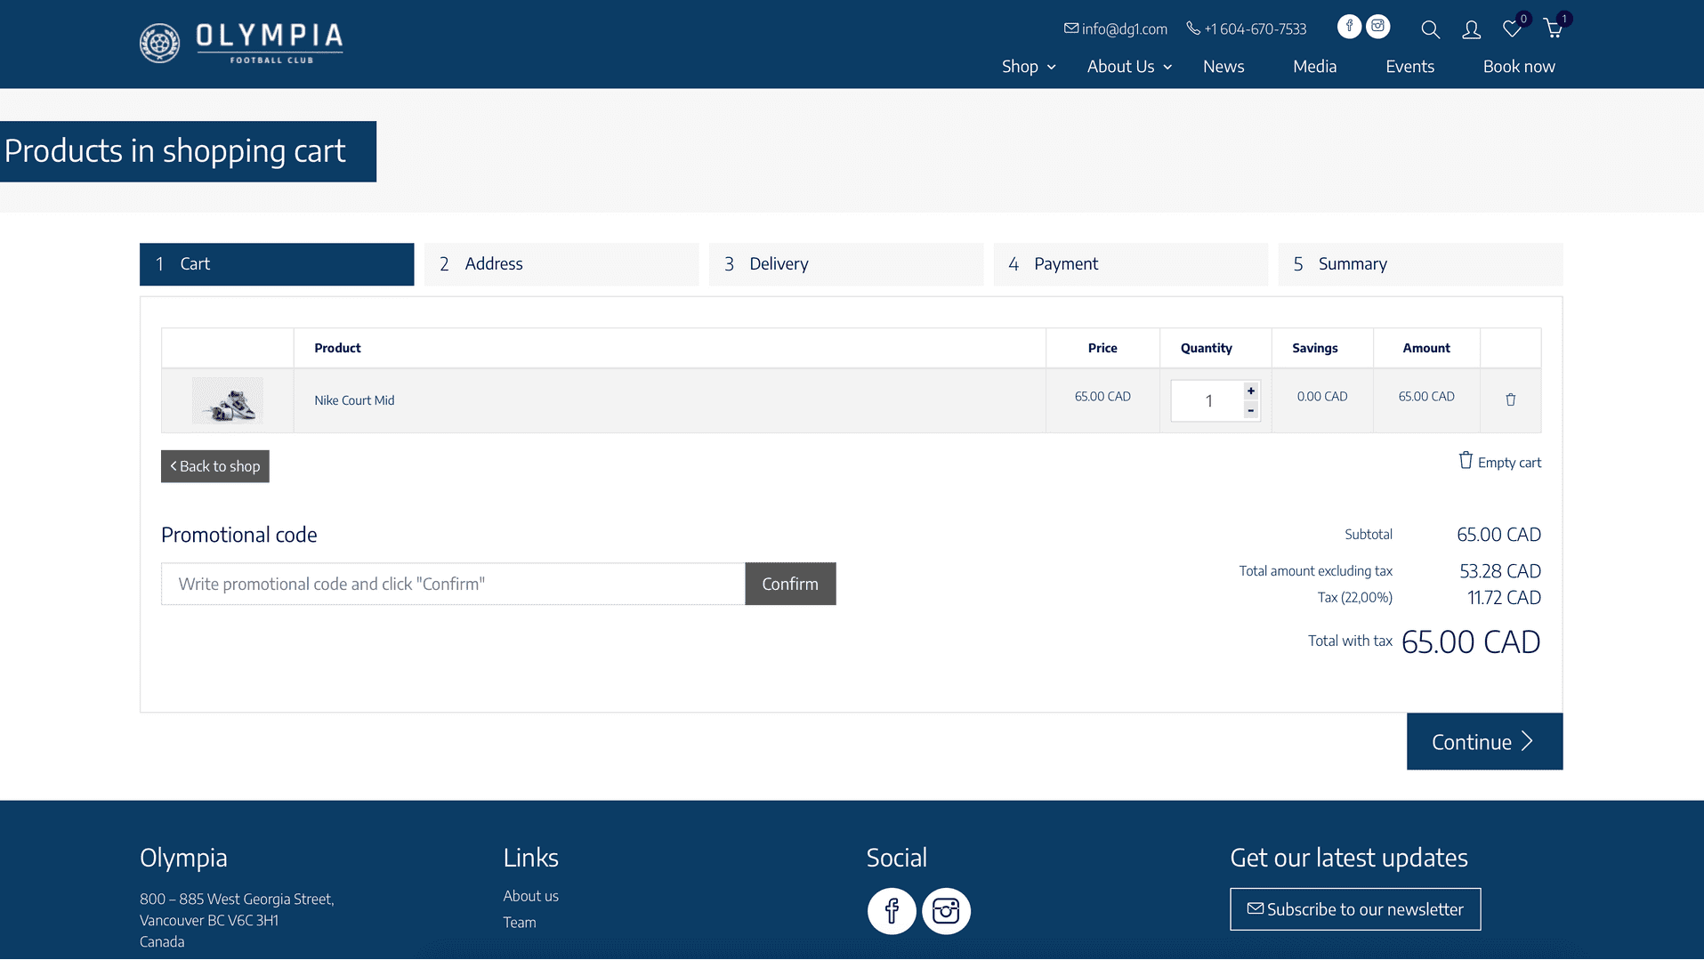The height and width of the screenshot is (960, 1704).
Task: Open the header Instagram icon
Action: tap(1377, 27)
